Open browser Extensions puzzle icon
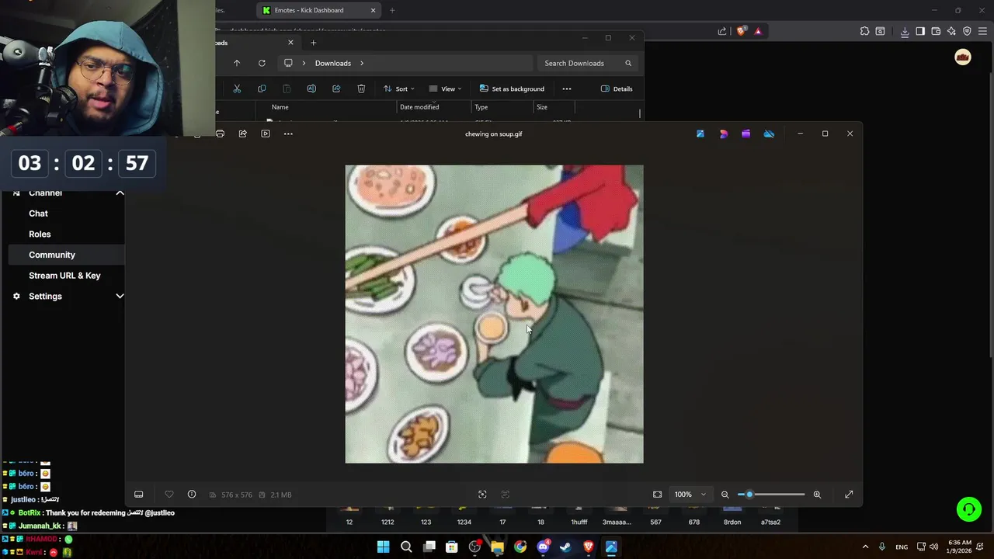The image size is (994, 559). (864, 31)
